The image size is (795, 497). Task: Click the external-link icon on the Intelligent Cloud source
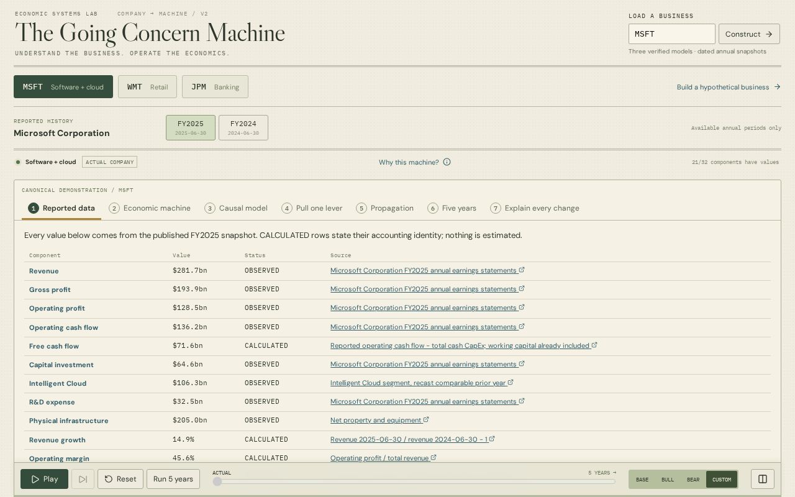511,383
